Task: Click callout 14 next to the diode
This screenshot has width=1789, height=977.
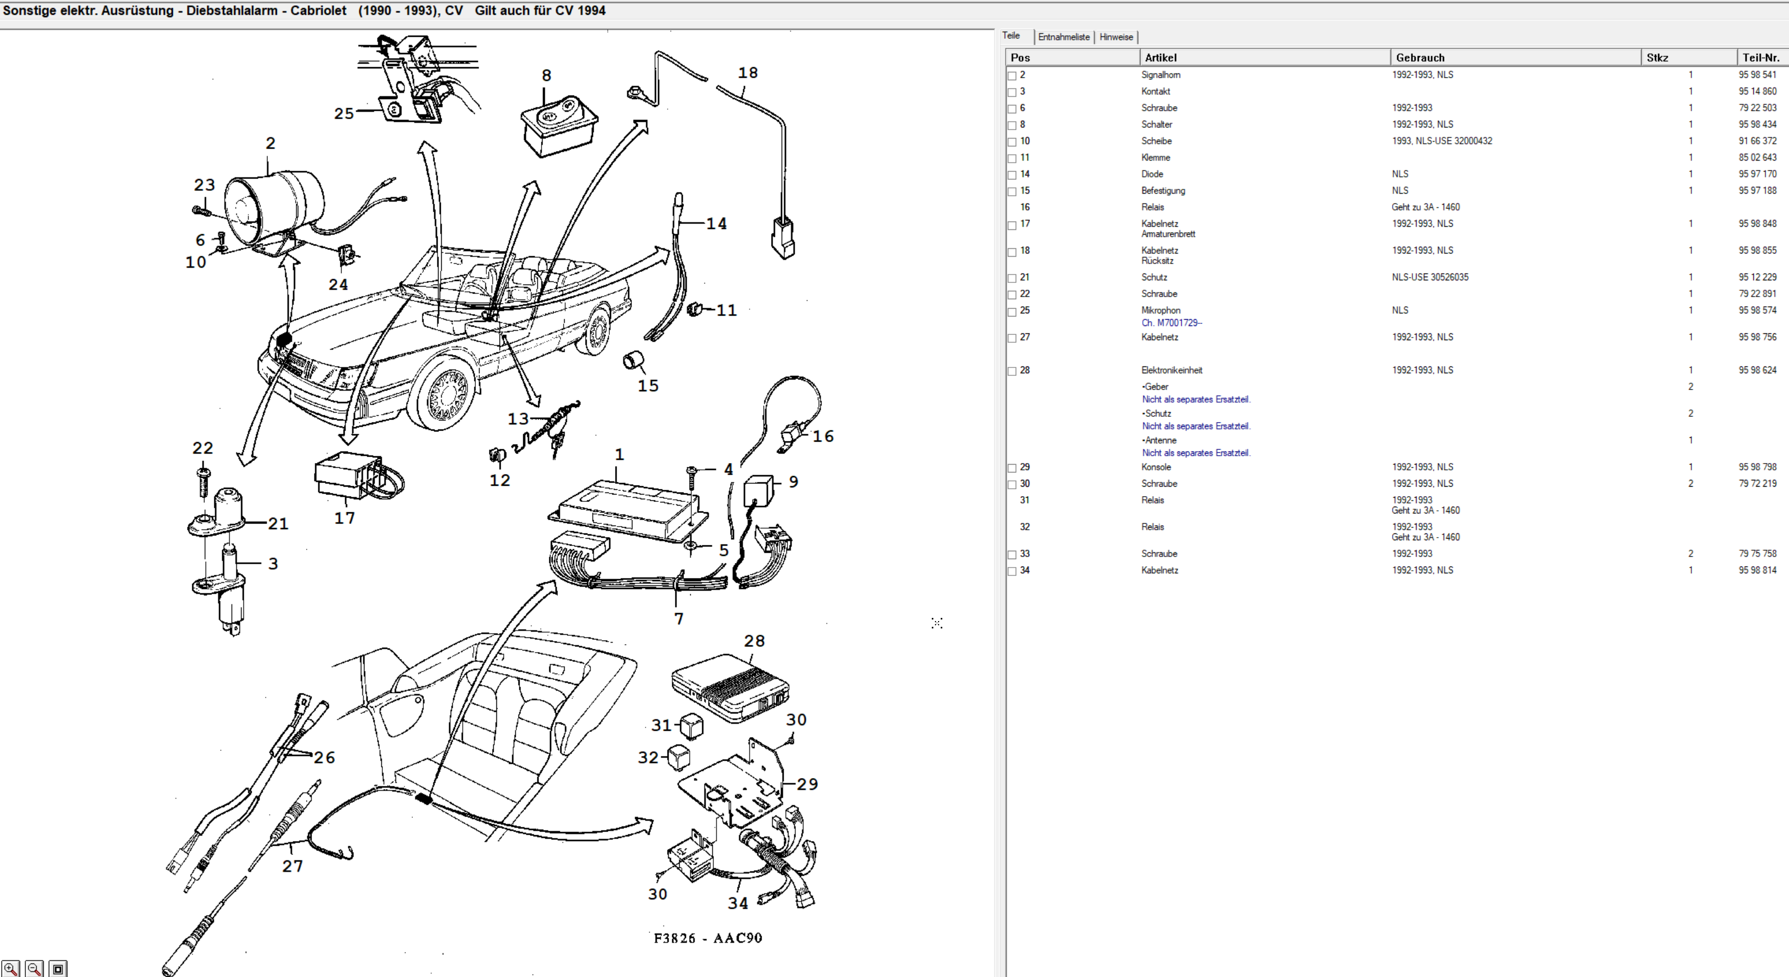Action: click(x=716, y=224)
